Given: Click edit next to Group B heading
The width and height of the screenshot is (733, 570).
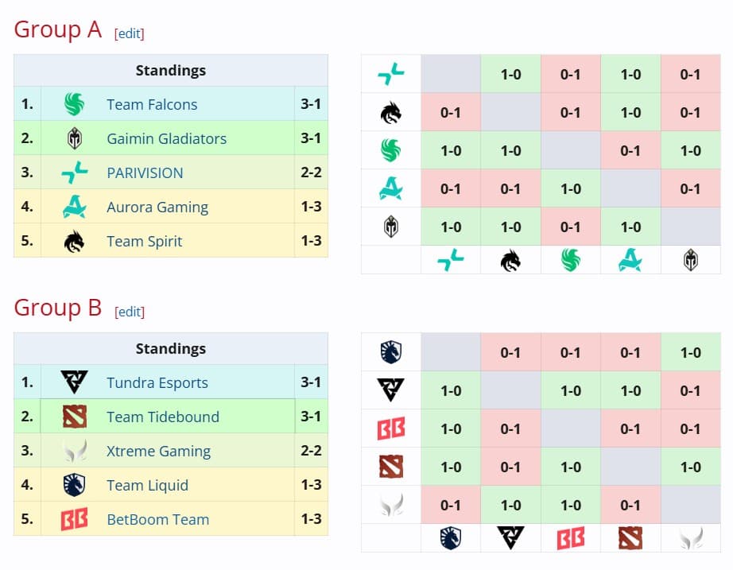Looking at the screenshot, I should (129, 312).
